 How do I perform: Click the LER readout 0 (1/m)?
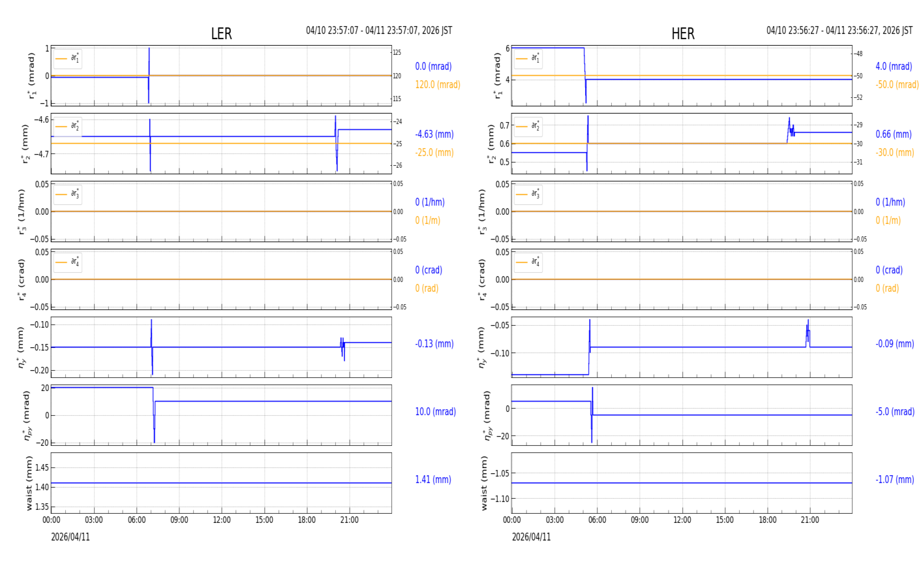click(428, 221)
